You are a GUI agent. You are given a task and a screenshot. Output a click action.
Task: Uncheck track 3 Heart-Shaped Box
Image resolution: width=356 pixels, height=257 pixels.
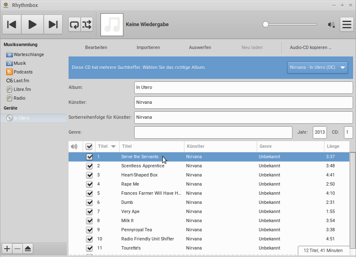pos(89,175)
